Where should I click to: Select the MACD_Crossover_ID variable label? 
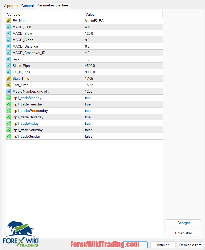(29, 53)
